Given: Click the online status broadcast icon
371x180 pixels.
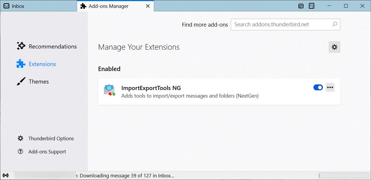Looking at the screenshot, I should click(x=6, y=176).
